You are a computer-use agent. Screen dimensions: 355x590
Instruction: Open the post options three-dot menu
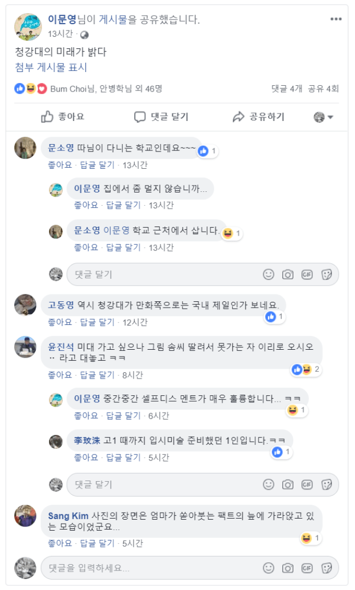(336, 19)
